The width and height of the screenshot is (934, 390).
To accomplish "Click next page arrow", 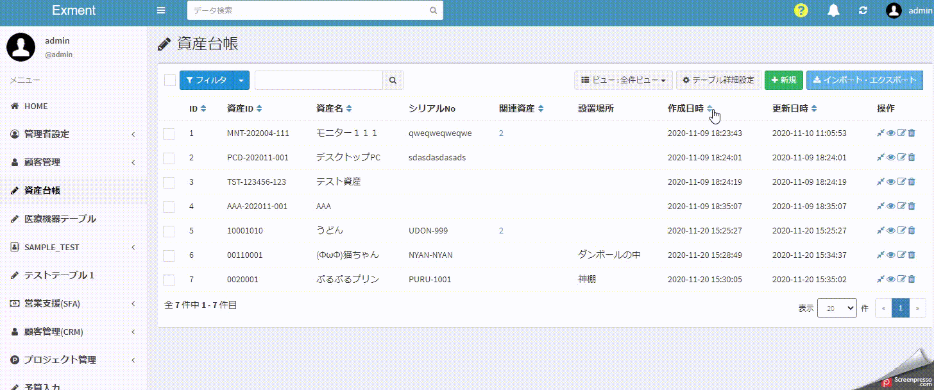I will point(918,308).
